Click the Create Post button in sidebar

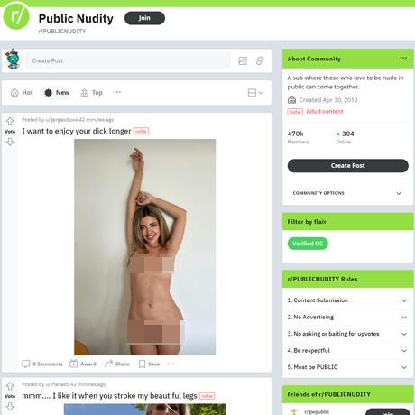[x=348, y=166]
